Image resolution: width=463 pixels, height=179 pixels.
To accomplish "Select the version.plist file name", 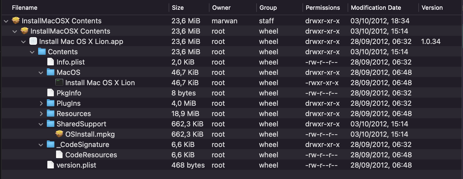I will [76, 165].
